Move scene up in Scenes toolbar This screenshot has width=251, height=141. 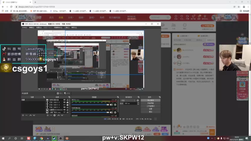pos(30,115)
